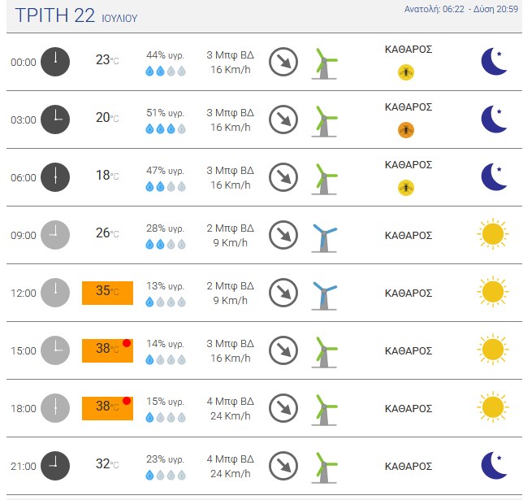Click the wind direction arrow at 09:00

pos(283,235)
